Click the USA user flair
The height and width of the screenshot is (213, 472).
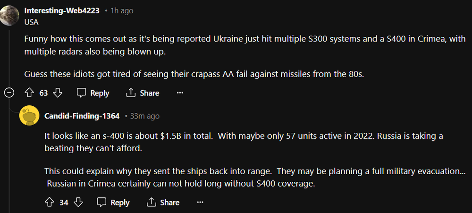pos(32,22)
